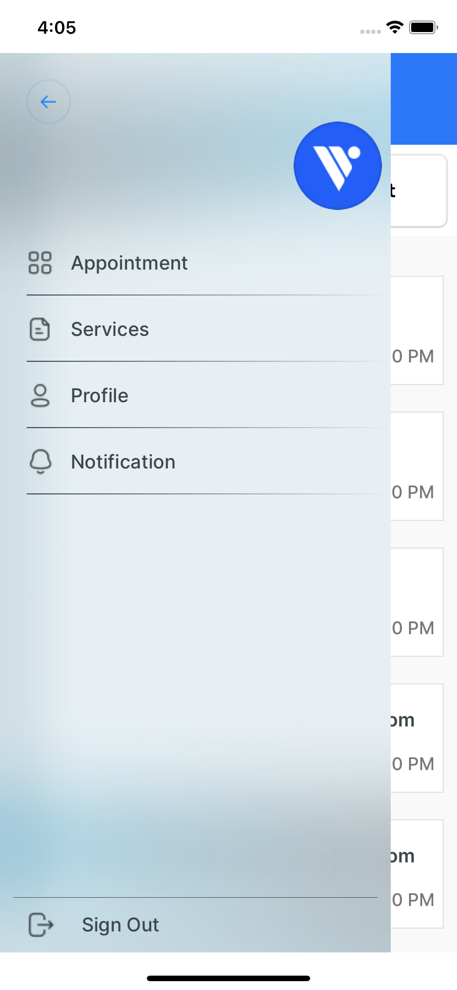Click the Appointment grid icon

tap(40, 263)
